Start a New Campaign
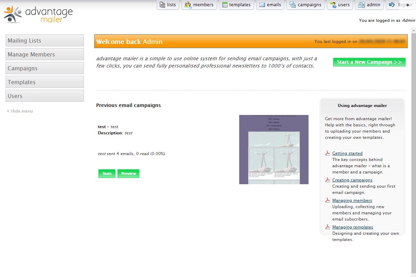Viewport: 416px width, 277px height. pos(369,62)
